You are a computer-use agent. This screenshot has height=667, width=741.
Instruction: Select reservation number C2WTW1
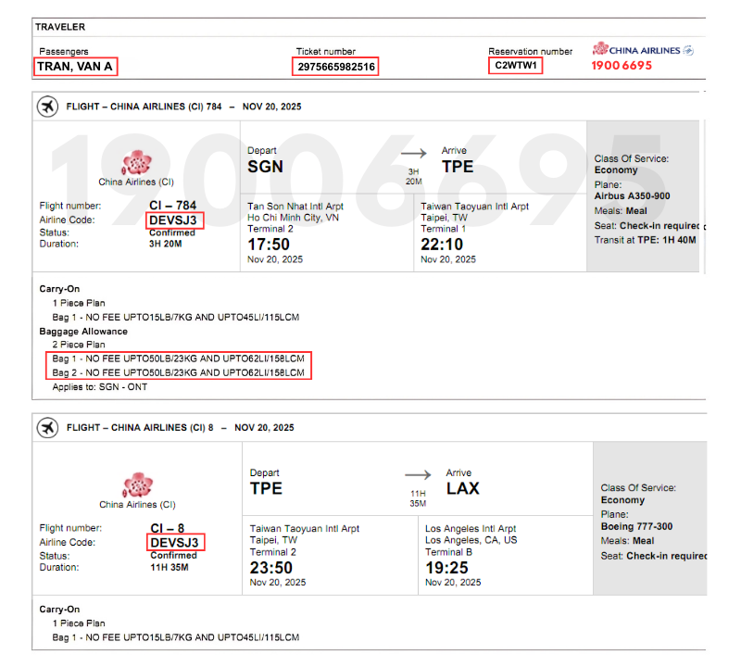click(x=516, y=66)
